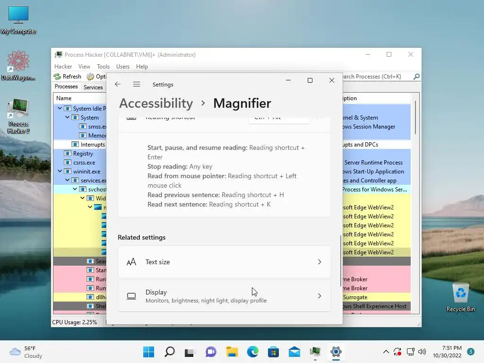484x363 pixels.
Task: Click the Display monitor icon
Action: pos(131,296)
